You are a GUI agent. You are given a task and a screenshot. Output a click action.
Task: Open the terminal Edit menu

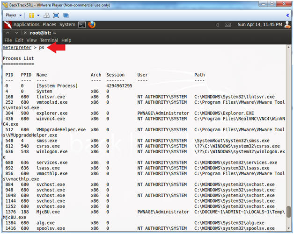point(19,40)
